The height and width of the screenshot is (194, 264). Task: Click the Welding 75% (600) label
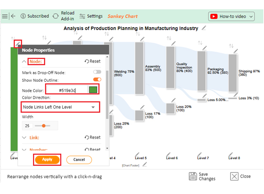[124, 73]
